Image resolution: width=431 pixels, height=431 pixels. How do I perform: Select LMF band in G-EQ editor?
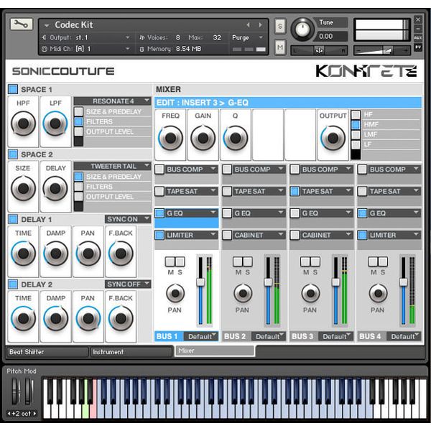coord(356,135)
